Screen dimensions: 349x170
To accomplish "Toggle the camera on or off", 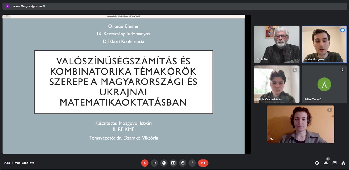I will [154, 163].
